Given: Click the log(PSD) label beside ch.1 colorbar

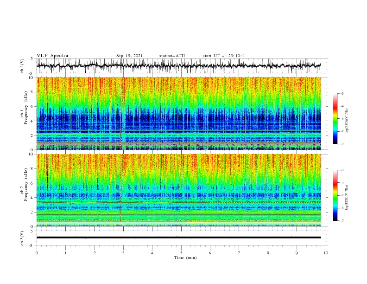Looking at the screenshot, I should 347,121.
